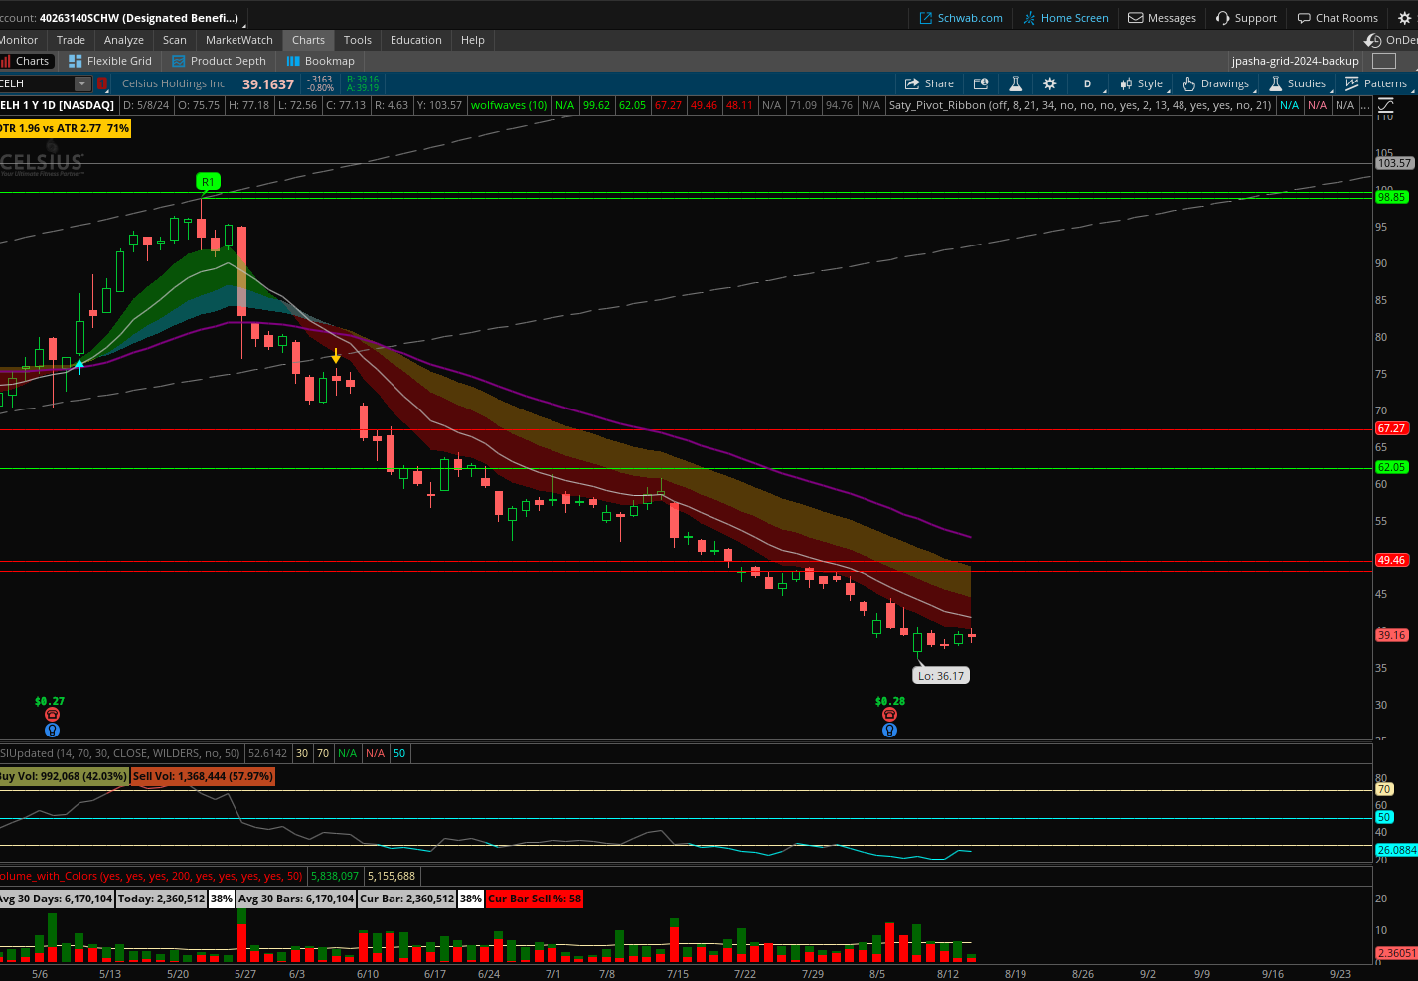Image resolution: width=1418 pixels, height=981 pixels.
Task: Click the Avg 30 Days volume label
Action: click(57, 899)
